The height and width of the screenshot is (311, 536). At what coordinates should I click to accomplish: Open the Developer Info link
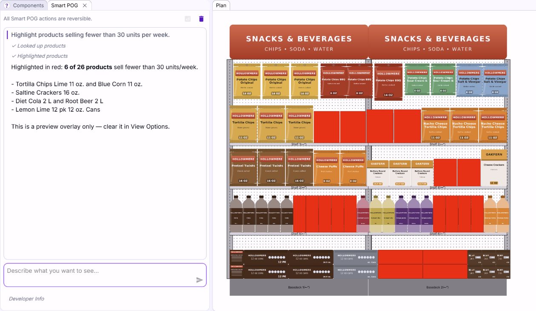click(26, 299)
